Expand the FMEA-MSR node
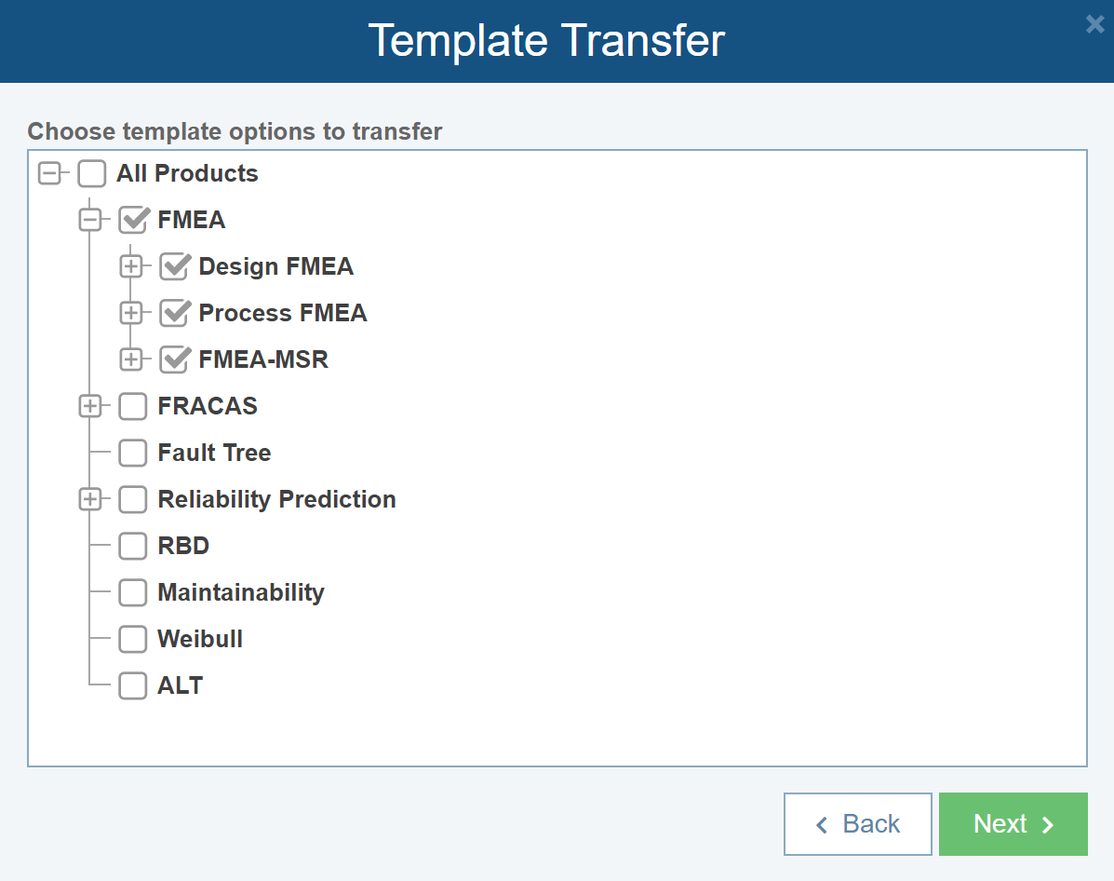1114x881 pixels. pos(132,359)
